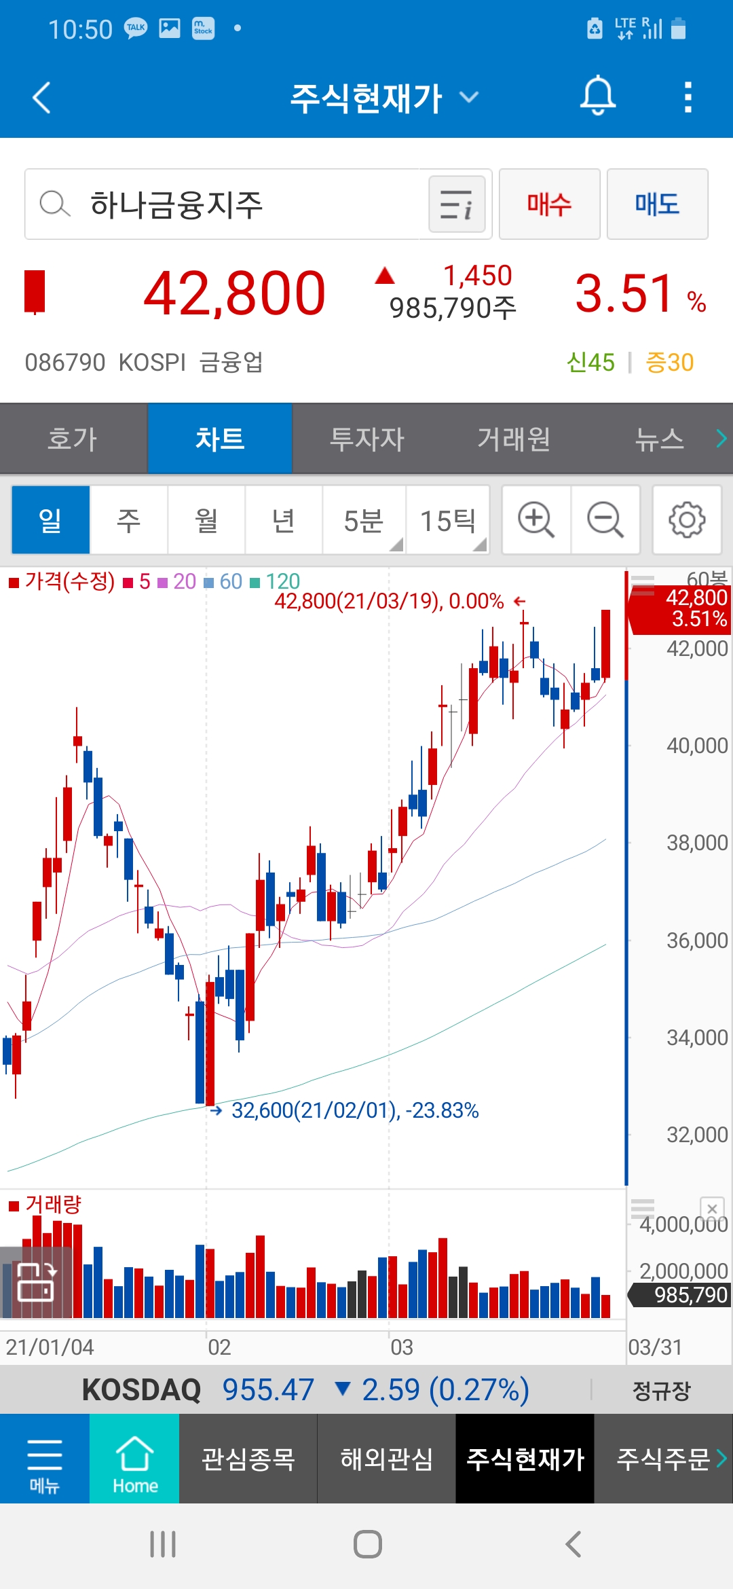Zoom in on the chart
Image resolution: width=733 pixels, height=1589 pixels.
click(x=536, y=520)
